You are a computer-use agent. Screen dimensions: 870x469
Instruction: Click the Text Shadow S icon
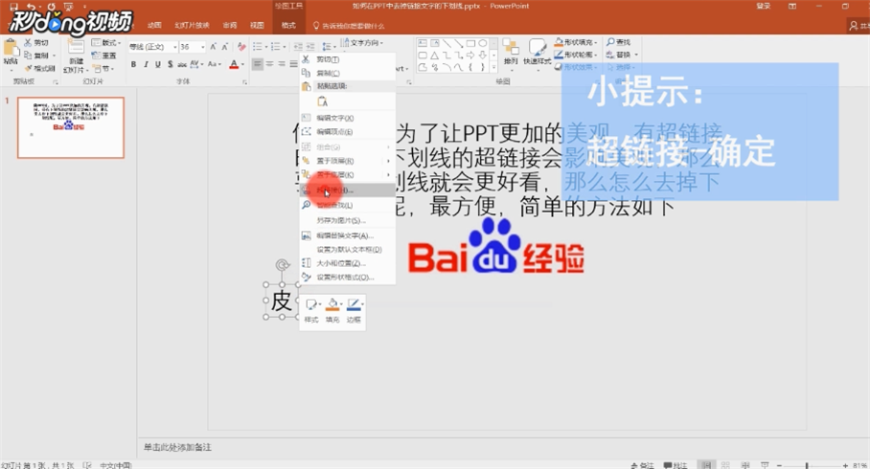coord(170,64)
